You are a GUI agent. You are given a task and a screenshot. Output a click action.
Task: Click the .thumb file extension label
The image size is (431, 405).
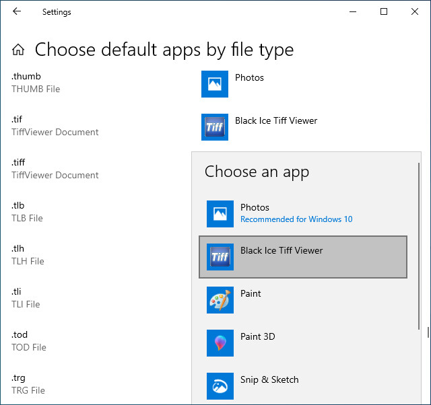point(26,76)
